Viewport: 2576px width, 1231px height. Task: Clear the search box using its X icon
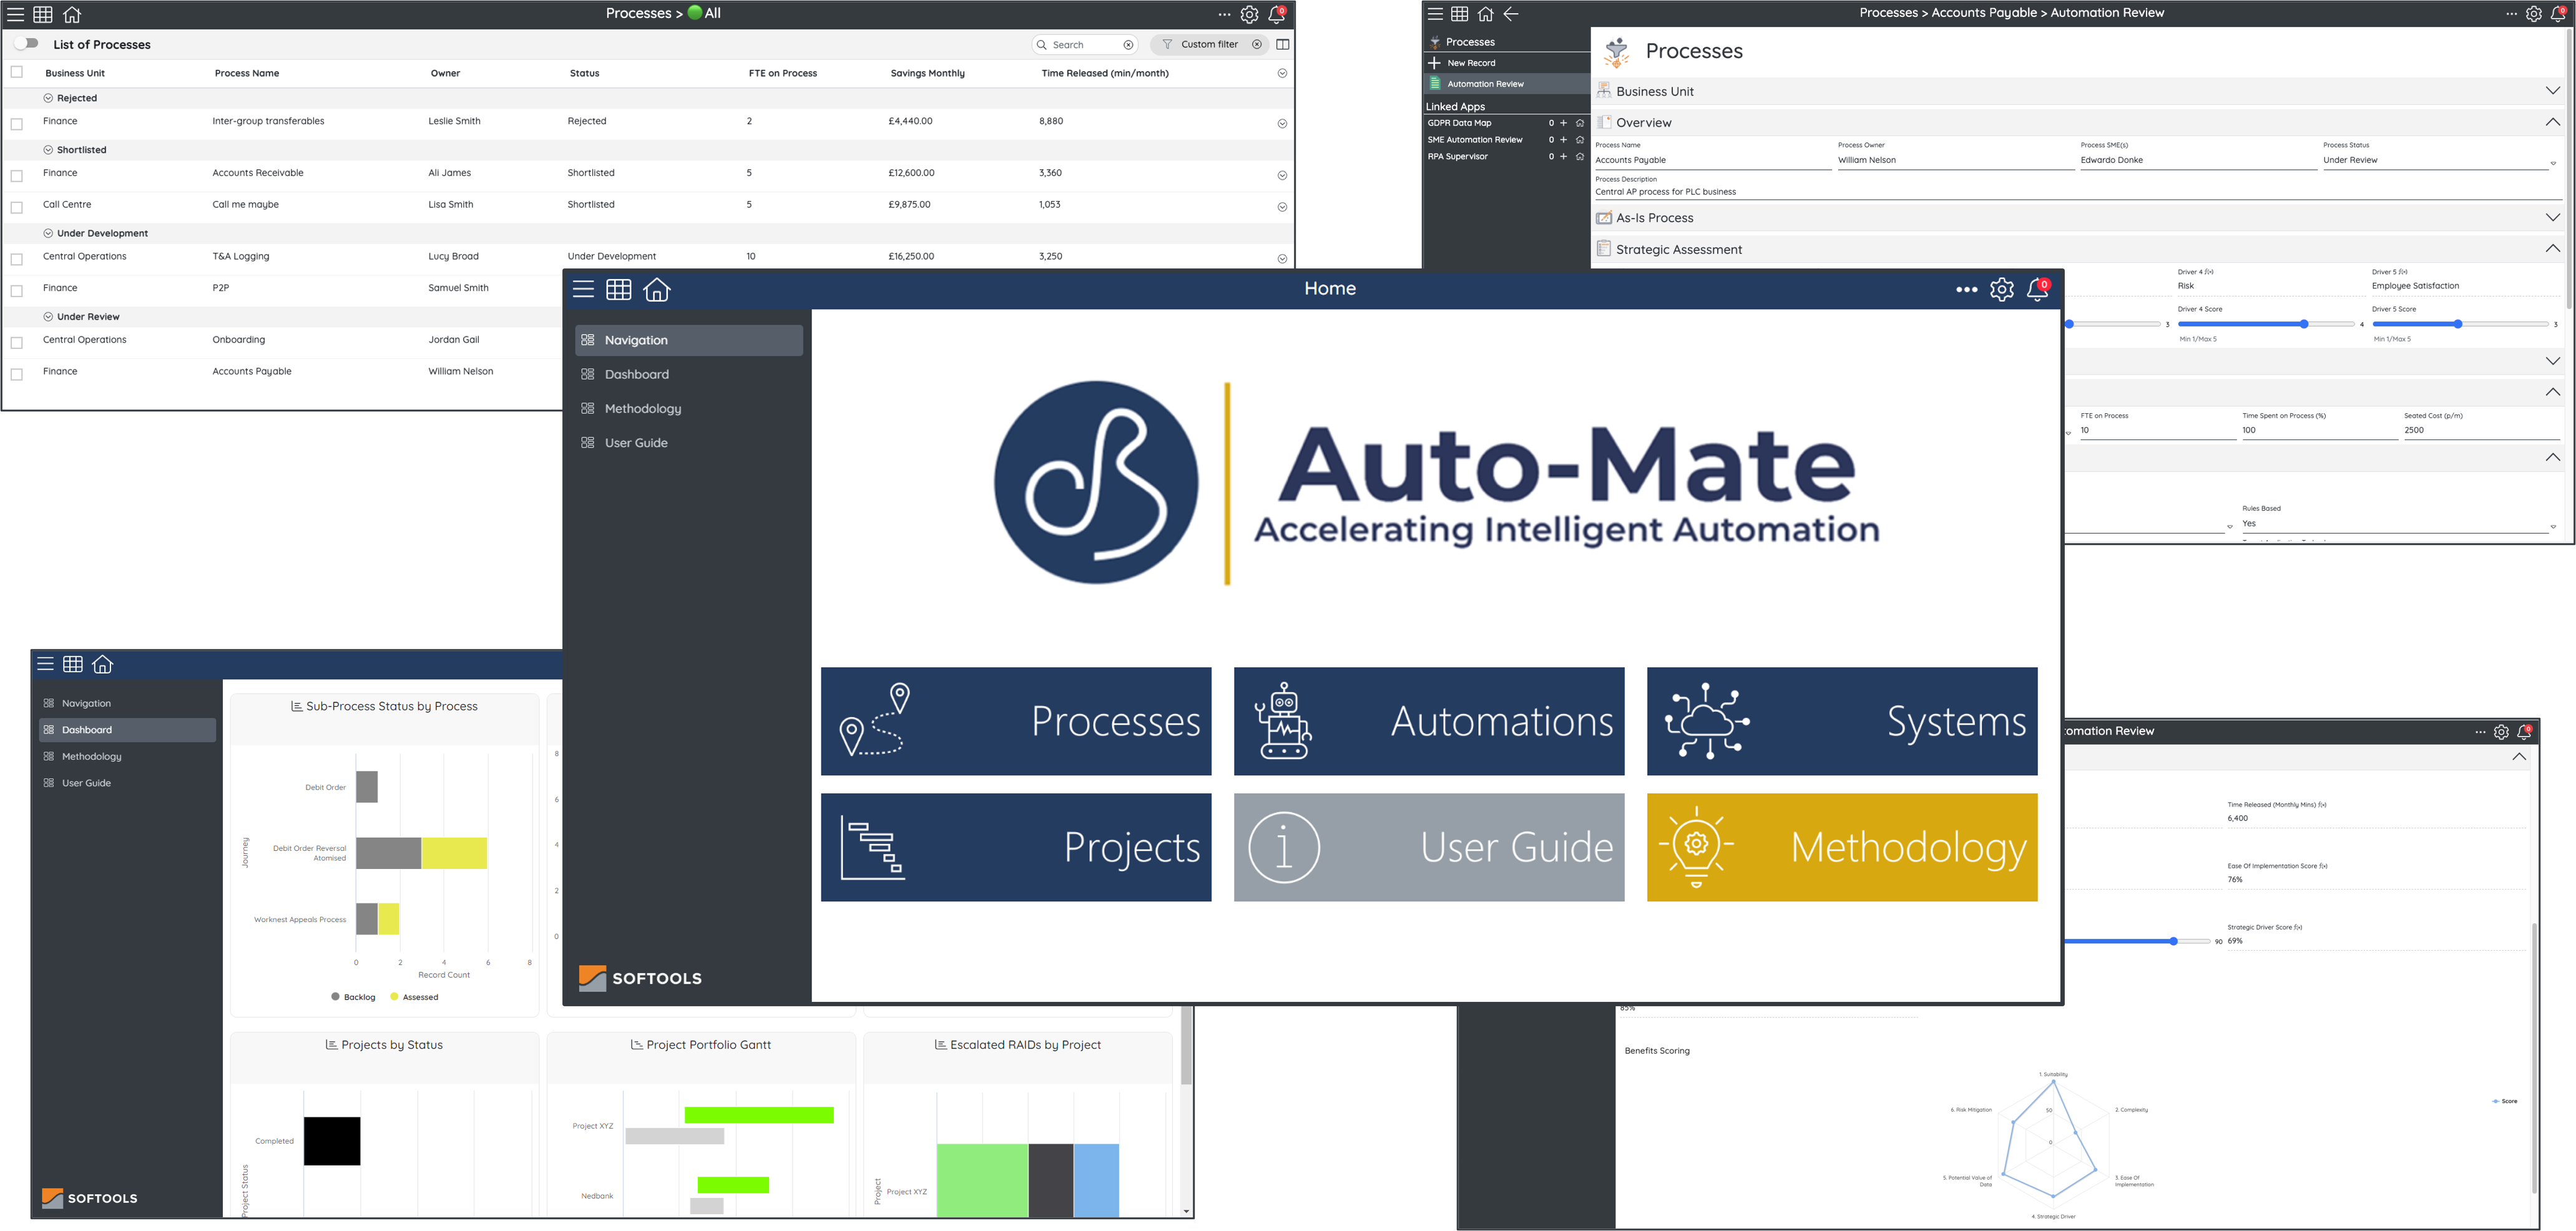[1128, 45]
